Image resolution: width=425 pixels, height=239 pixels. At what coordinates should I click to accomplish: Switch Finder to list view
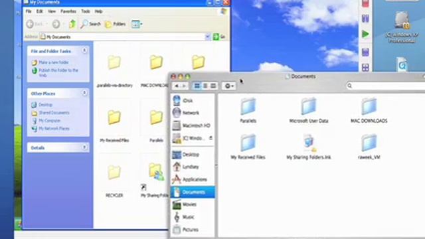coord(205,86)
